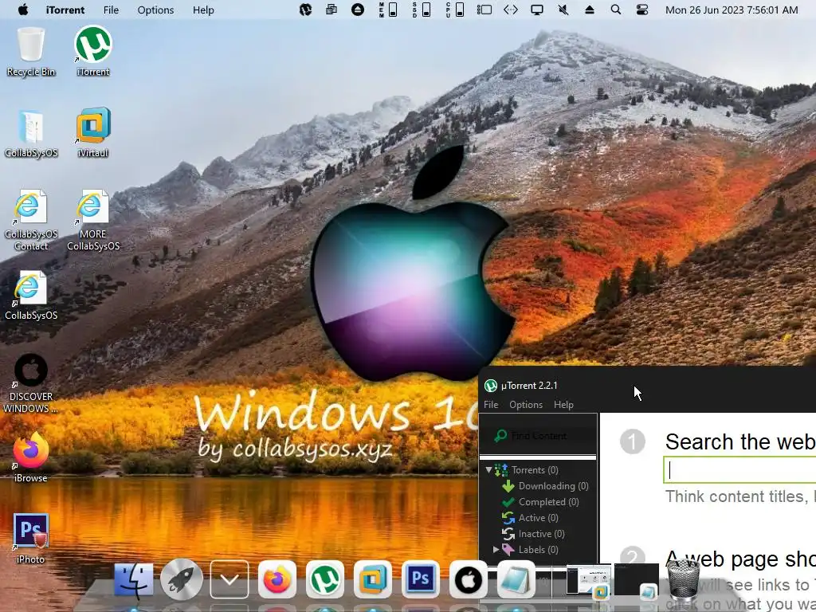
Task: Launch iBrowse Firefox desktop shortcut
Action: click(31, 458)
